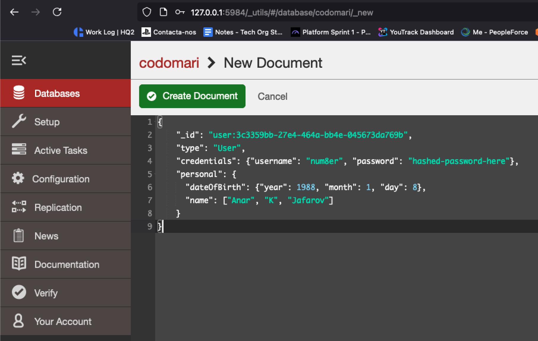Click the user _id value string

308,135
